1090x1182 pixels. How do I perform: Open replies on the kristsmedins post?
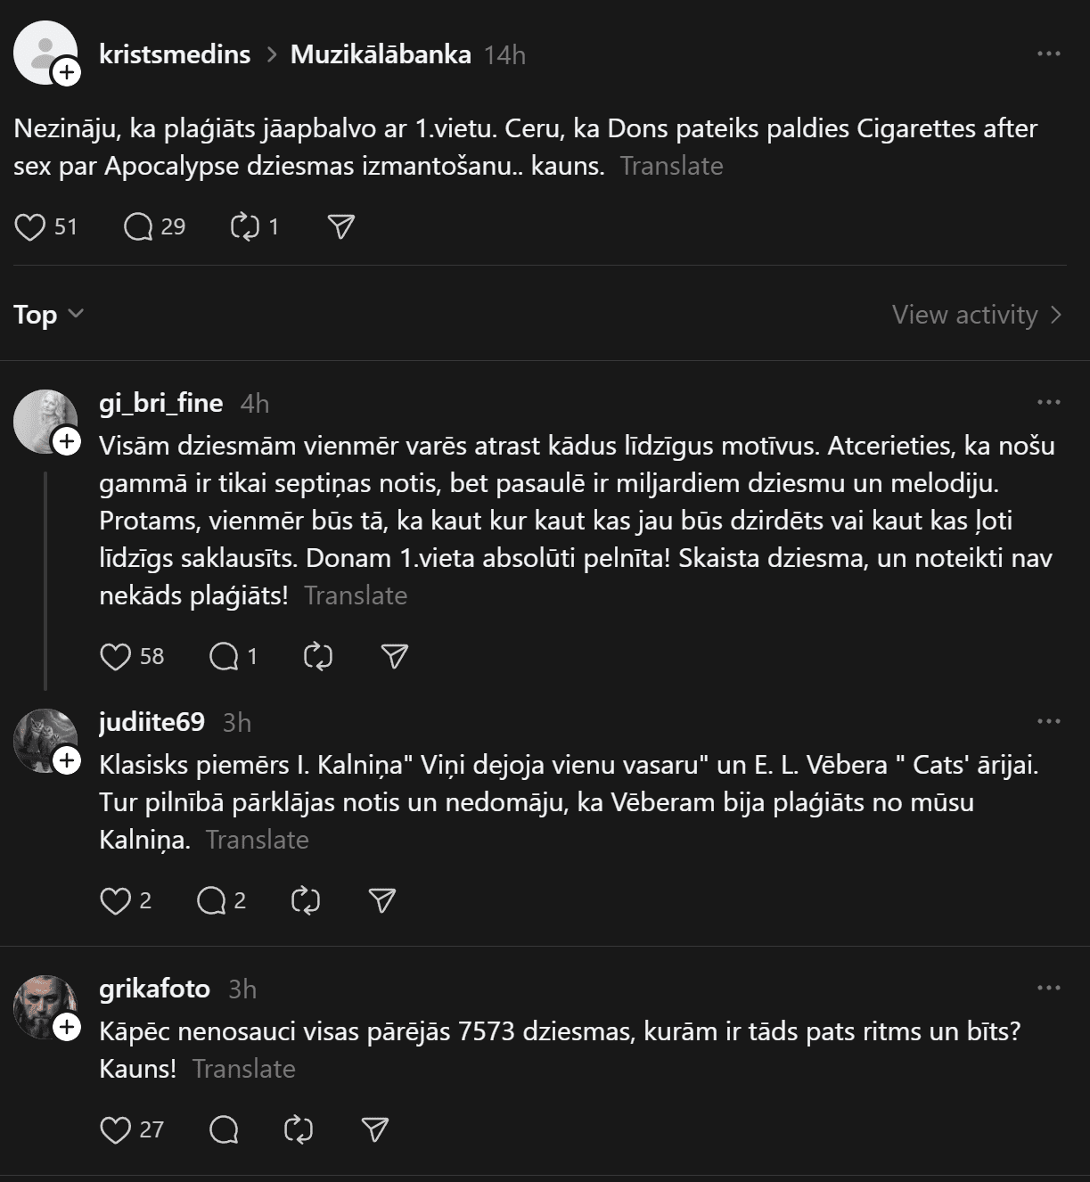[x=139, y=227]
